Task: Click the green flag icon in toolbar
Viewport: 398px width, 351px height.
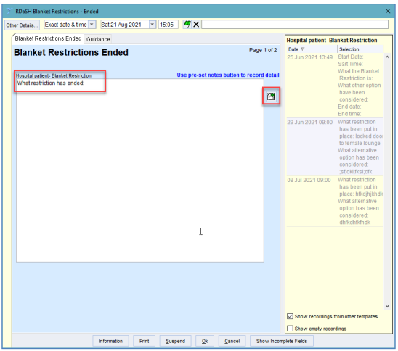Action: (187, 25)
